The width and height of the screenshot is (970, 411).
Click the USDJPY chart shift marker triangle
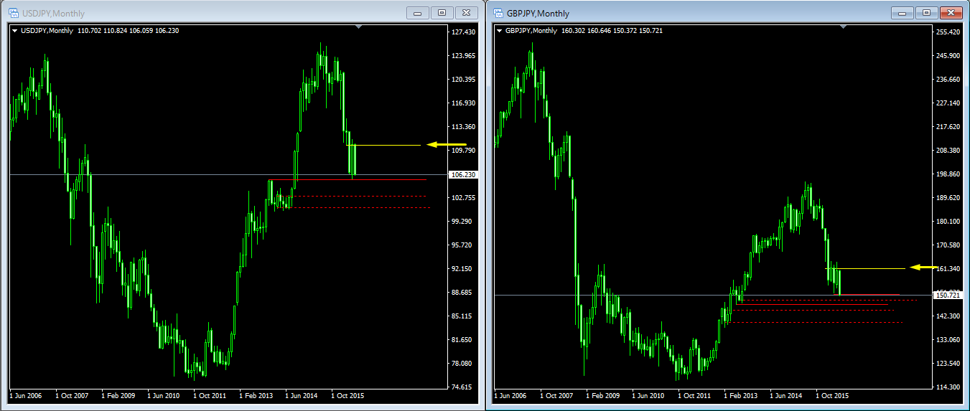[x=359, y=27]
